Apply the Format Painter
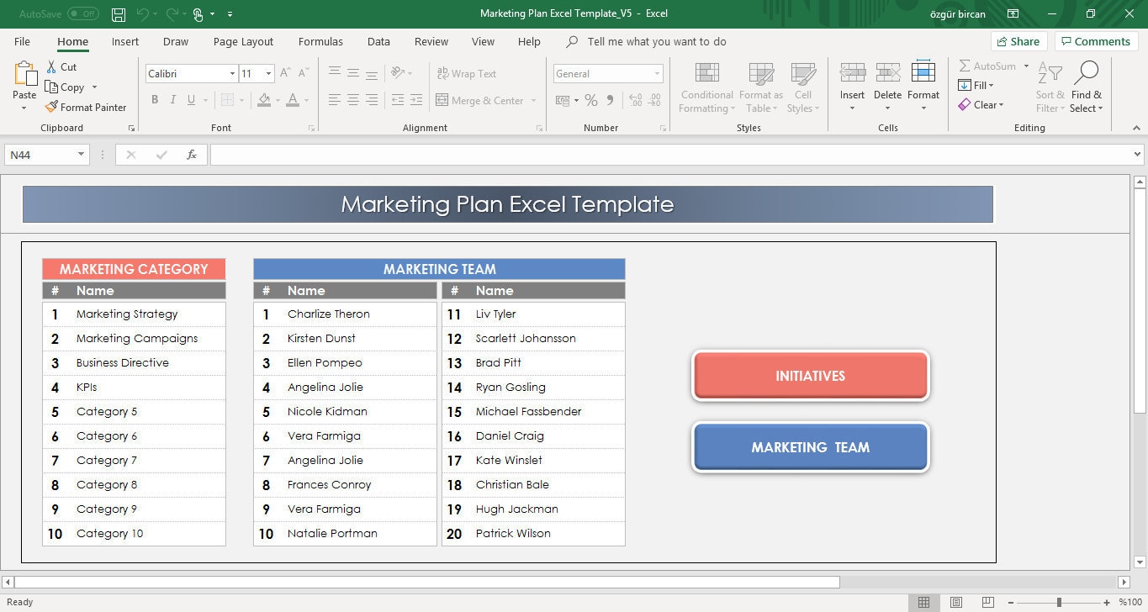 pos(87,107)
